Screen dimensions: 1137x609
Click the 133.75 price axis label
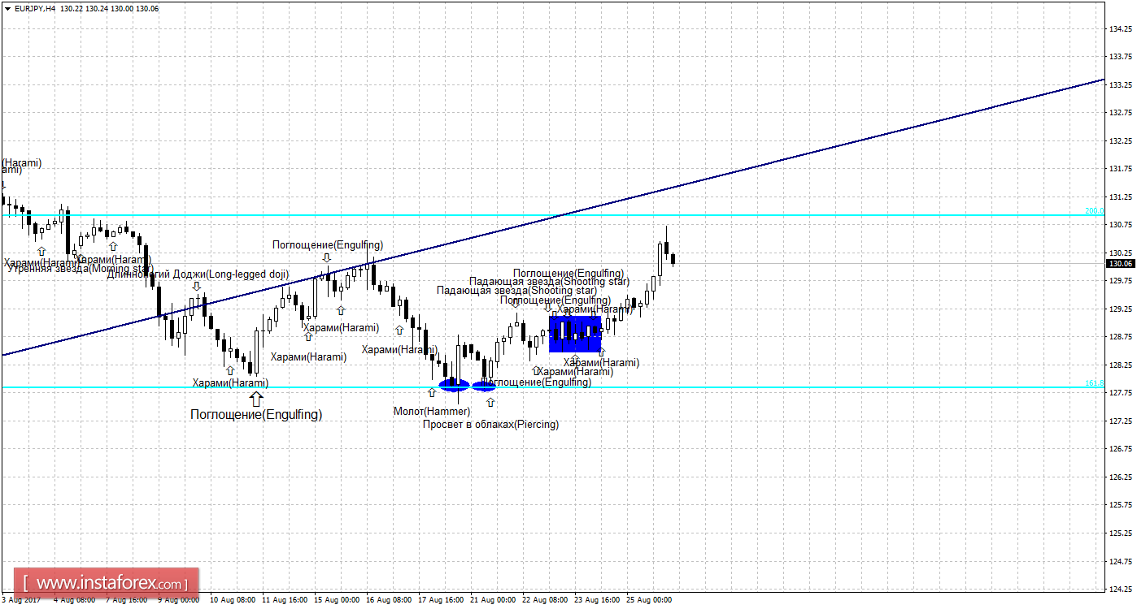[x=1122, y=57]
